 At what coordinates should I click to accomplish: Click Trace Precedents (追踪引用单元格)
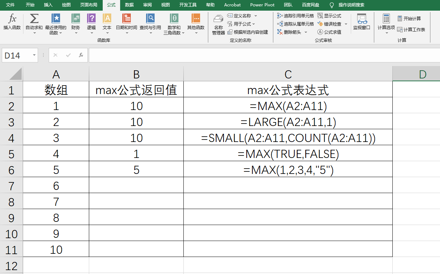(x=295, y=16)
